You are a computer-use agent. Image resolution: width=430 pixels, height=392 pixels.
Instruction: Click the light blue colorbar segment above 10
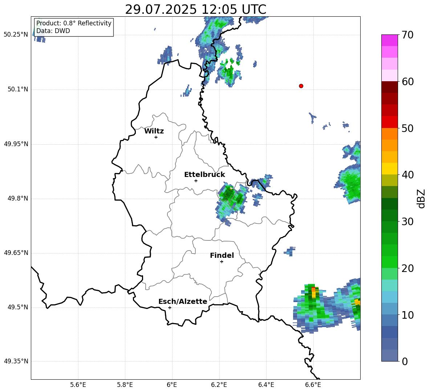[389, 297]
